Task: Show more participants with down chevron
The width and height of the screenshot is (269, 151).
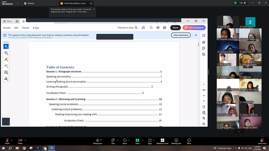Action: (239, 131)
